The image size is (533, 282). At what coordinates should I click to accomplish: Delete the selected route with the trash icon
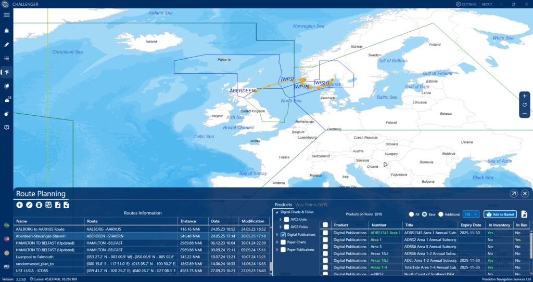pos(39,205)
